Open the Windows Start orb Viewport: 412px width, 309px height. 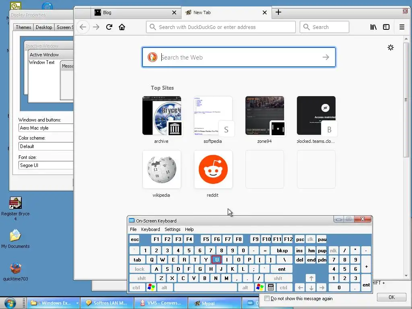tap(10, 303)
